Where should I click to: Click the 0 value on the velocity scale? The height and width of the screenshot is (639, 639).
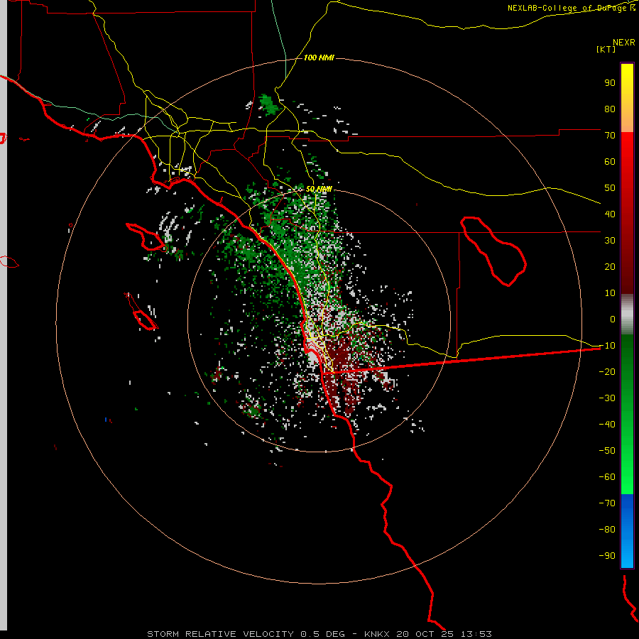tap(613, 319)
